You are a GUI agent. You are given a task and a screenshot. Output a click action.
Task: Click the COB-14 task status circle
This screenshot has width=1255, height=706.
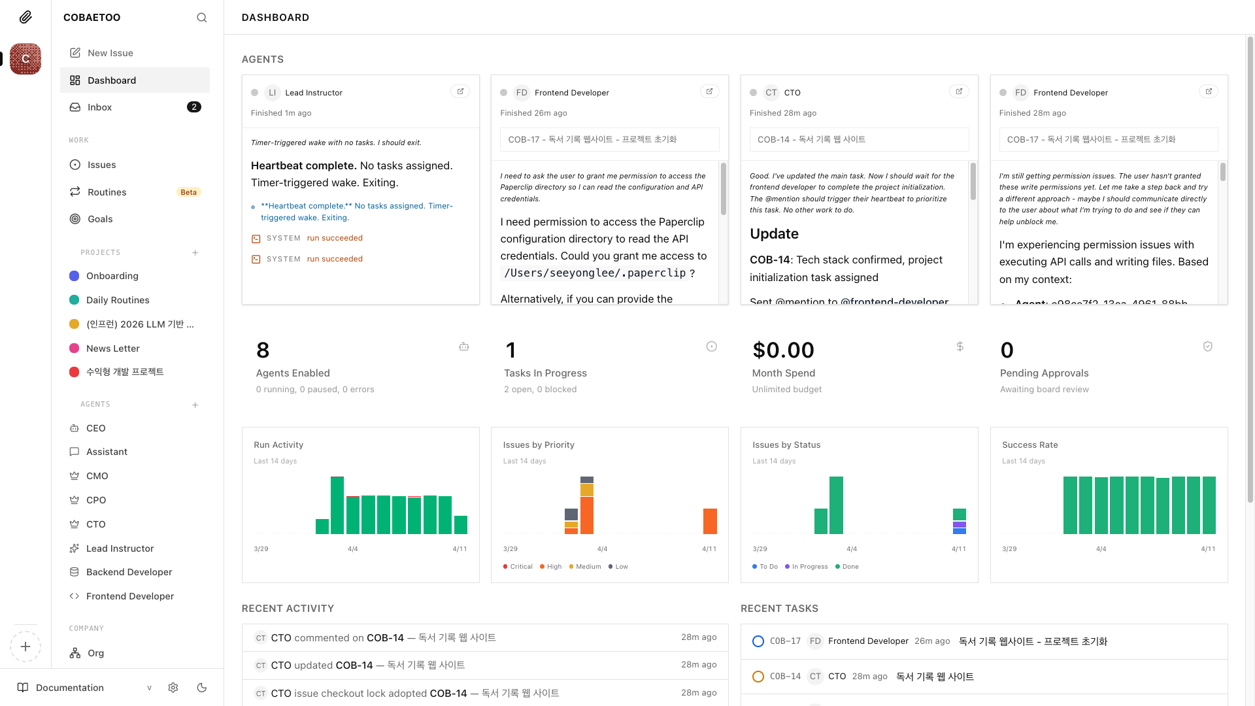click(758, 677)
